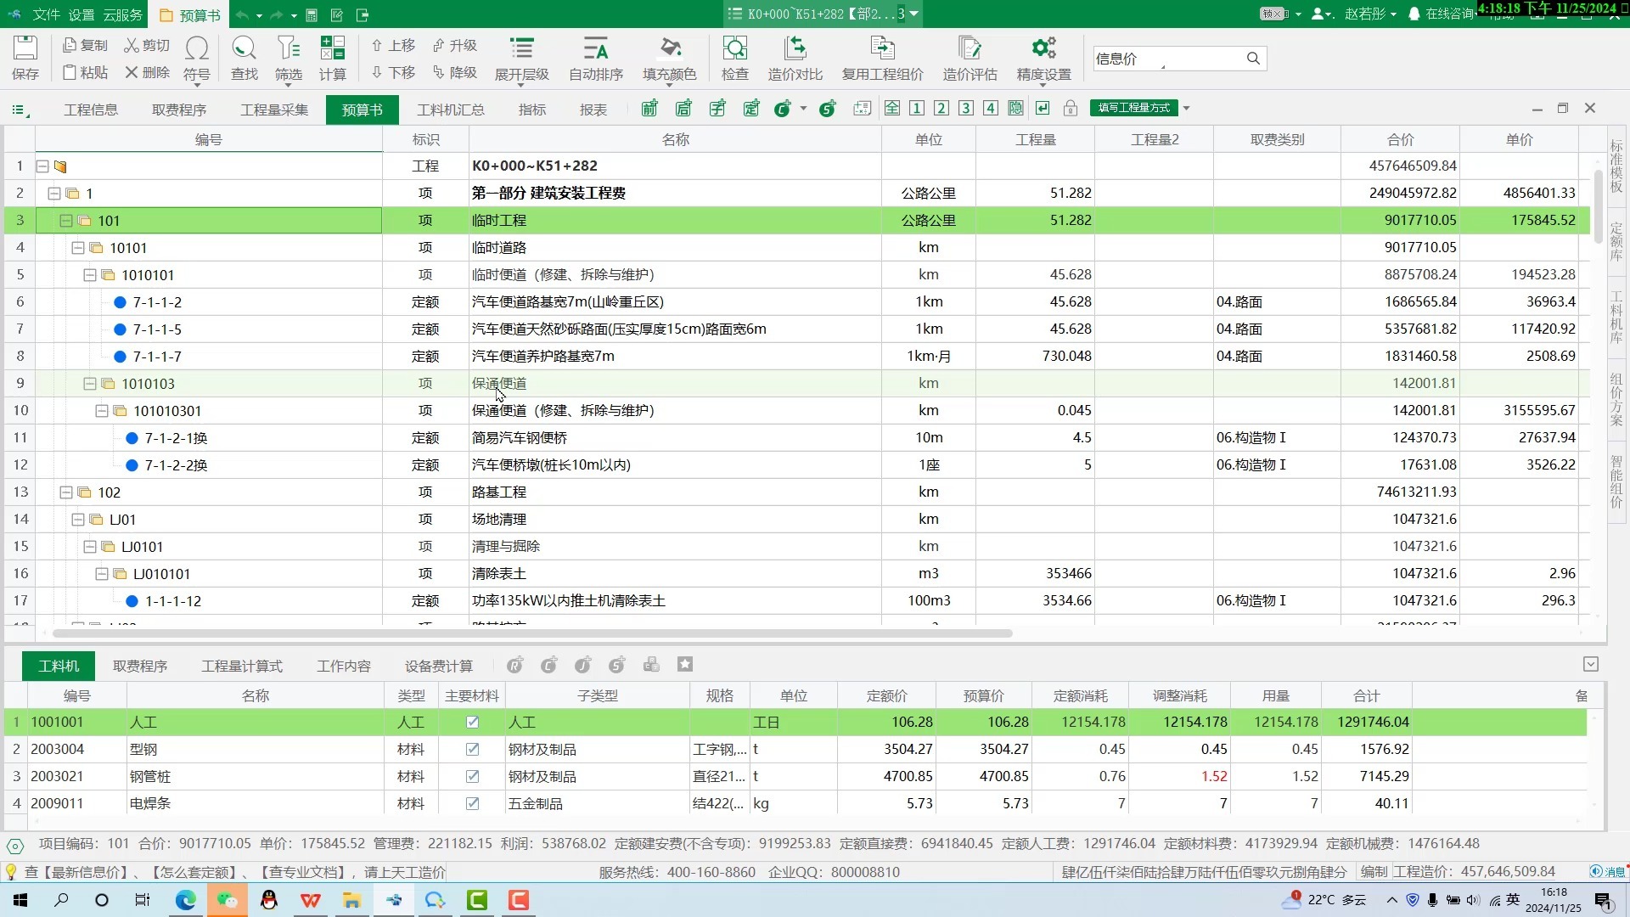Viewport: 1630px width, 917px height.
Task: Open the Find (查找) tool
Action: tap(244, 58)
